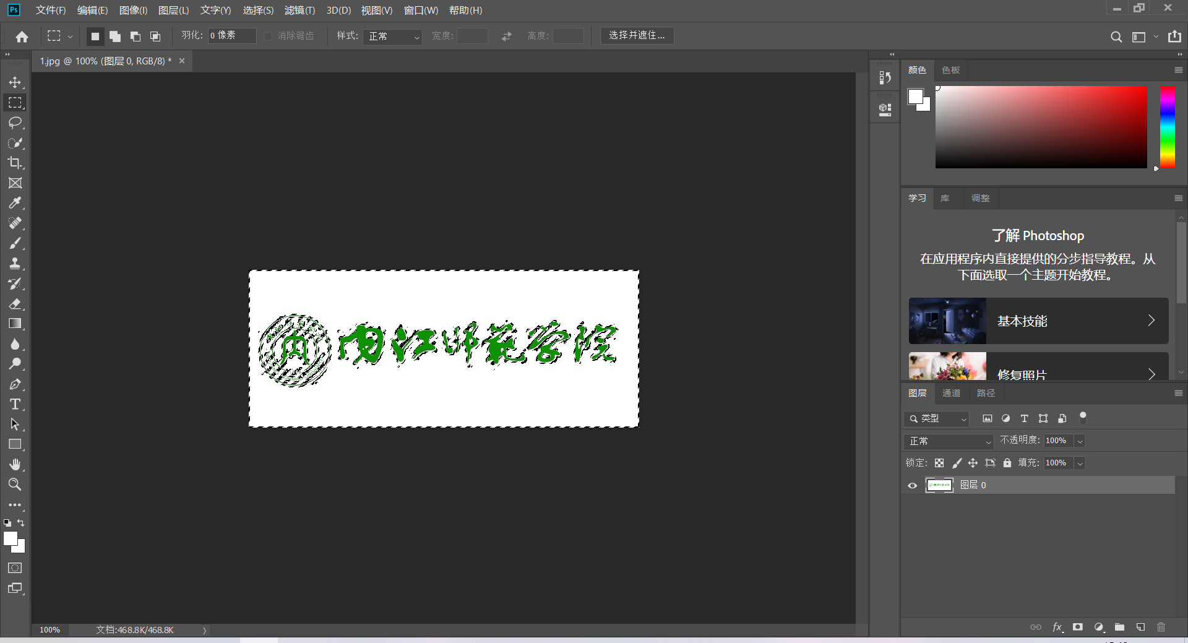
Task: Select the Pen tool
Action: 15,384
